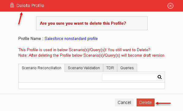The image size is (183, 111).
Task: Click the red arrow under the dialog title
Action: [x=20, y=18]
